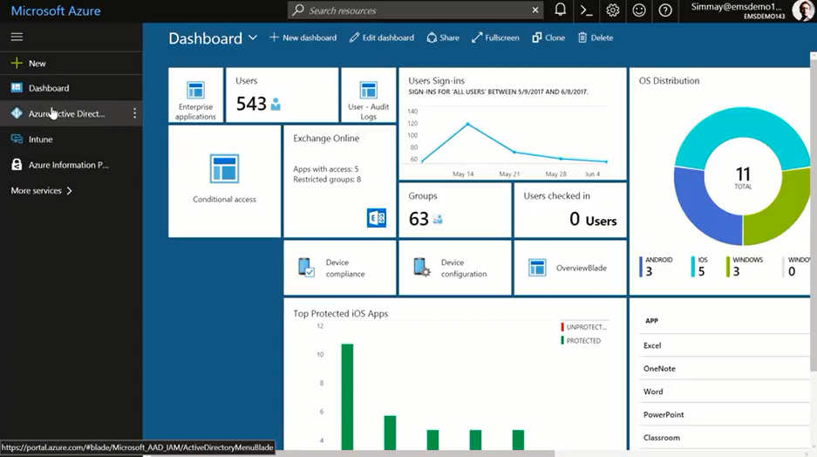Screen dimensions: 817x457
Task: Click Restricted groups: 8 text
Action: (327, 180)
